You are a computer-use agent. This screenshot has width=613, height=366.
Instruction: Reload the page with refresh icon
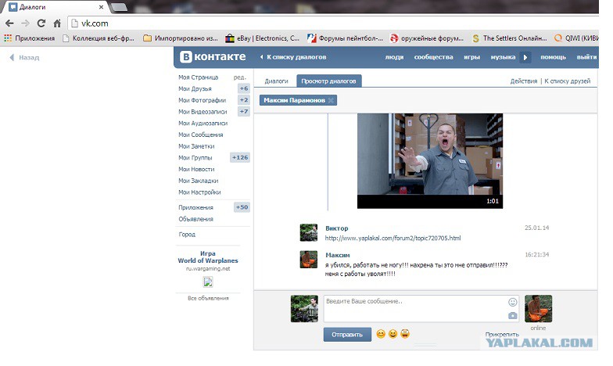[41, 23]
